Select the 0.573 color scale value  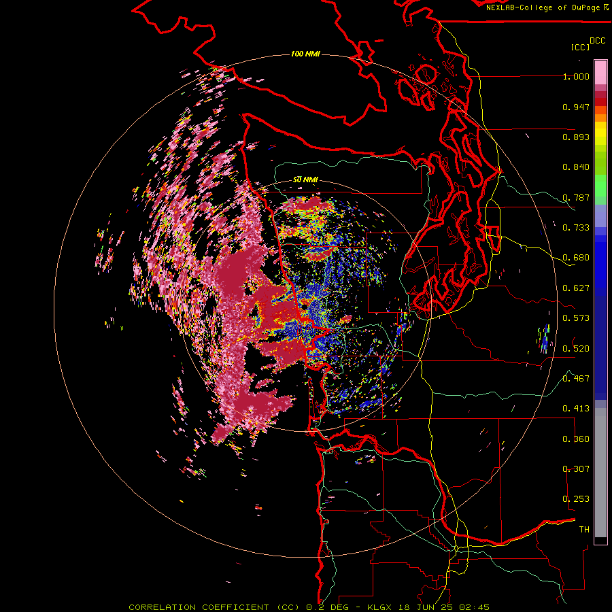pyautogui.click(x=576, y=318)
